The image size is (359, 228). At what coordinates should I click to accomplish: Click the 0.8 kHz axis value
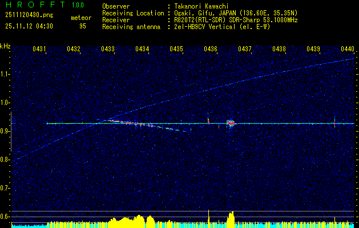pos(5,160)
